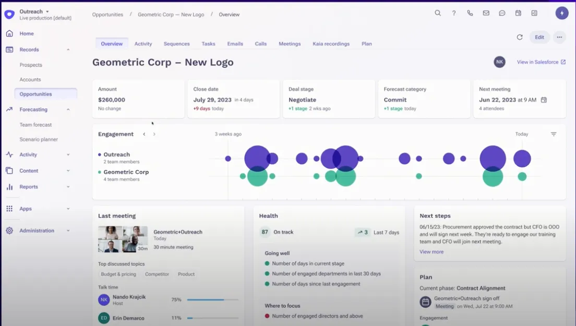Open View in Salesforce link

point(541,62)
